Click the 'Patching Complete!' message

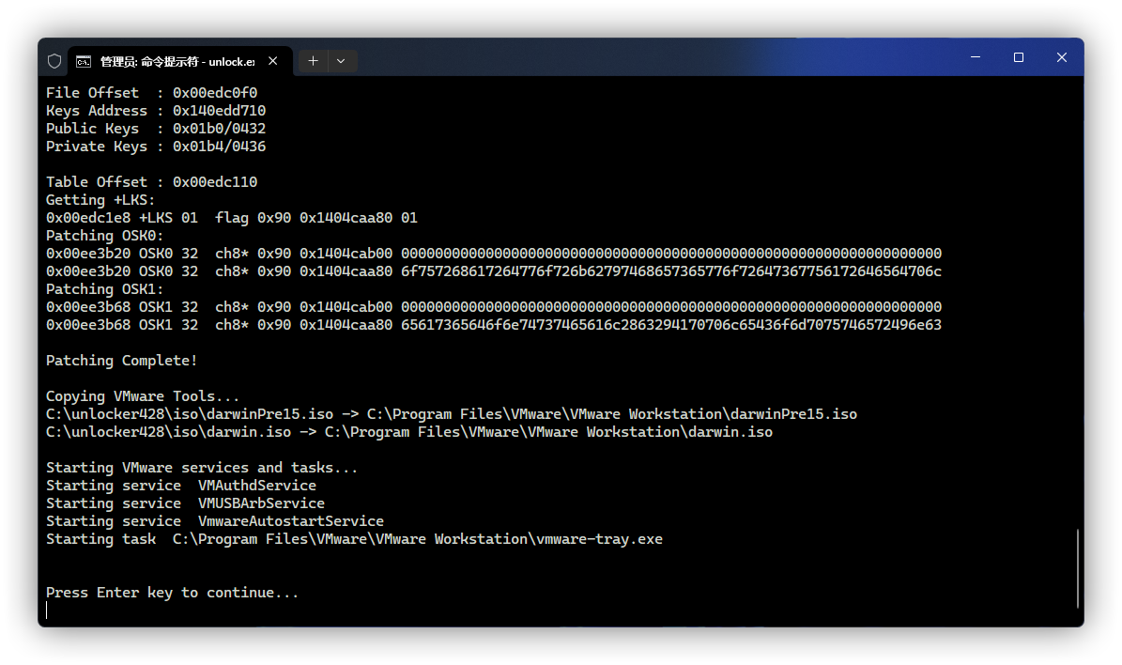pos(122,361)
